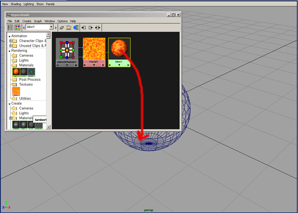
Task: Click the eraser clear graph icon
Action: (62, 28)
